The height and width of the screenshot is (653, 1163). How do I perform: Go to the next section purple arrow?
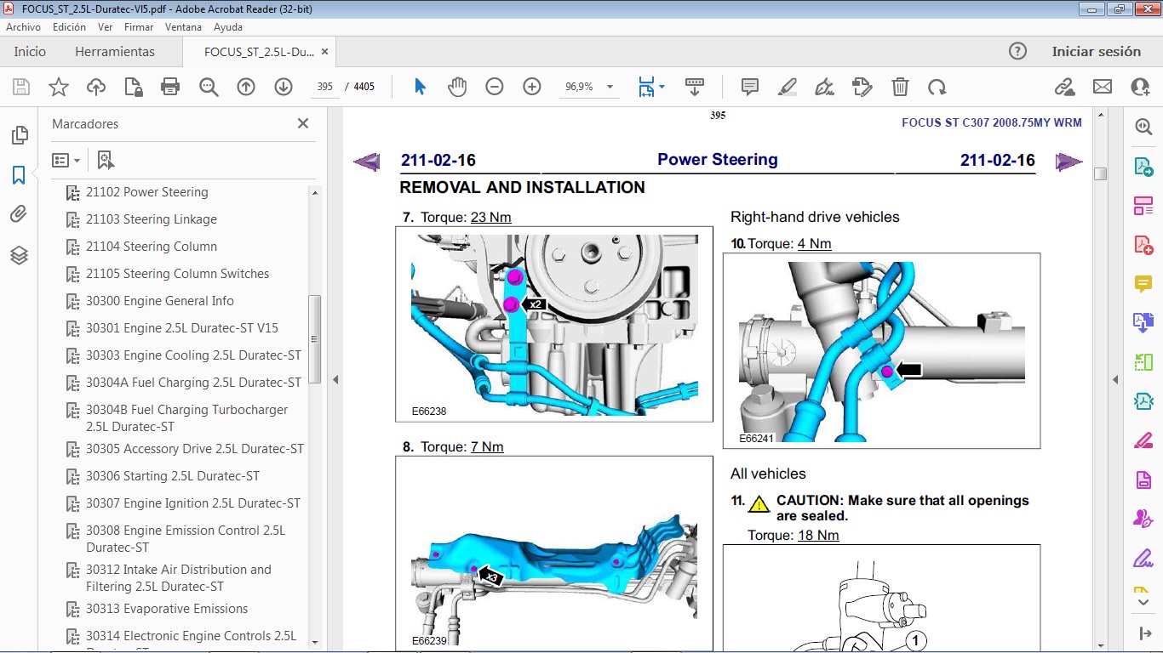tap(1069, 162)
